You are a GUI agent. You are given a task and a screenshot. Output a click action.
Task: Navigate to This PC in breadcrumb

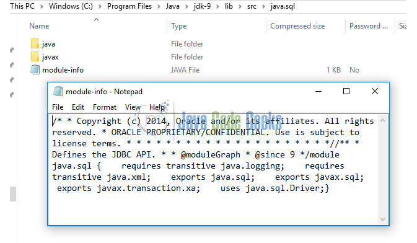pos(22,6)
